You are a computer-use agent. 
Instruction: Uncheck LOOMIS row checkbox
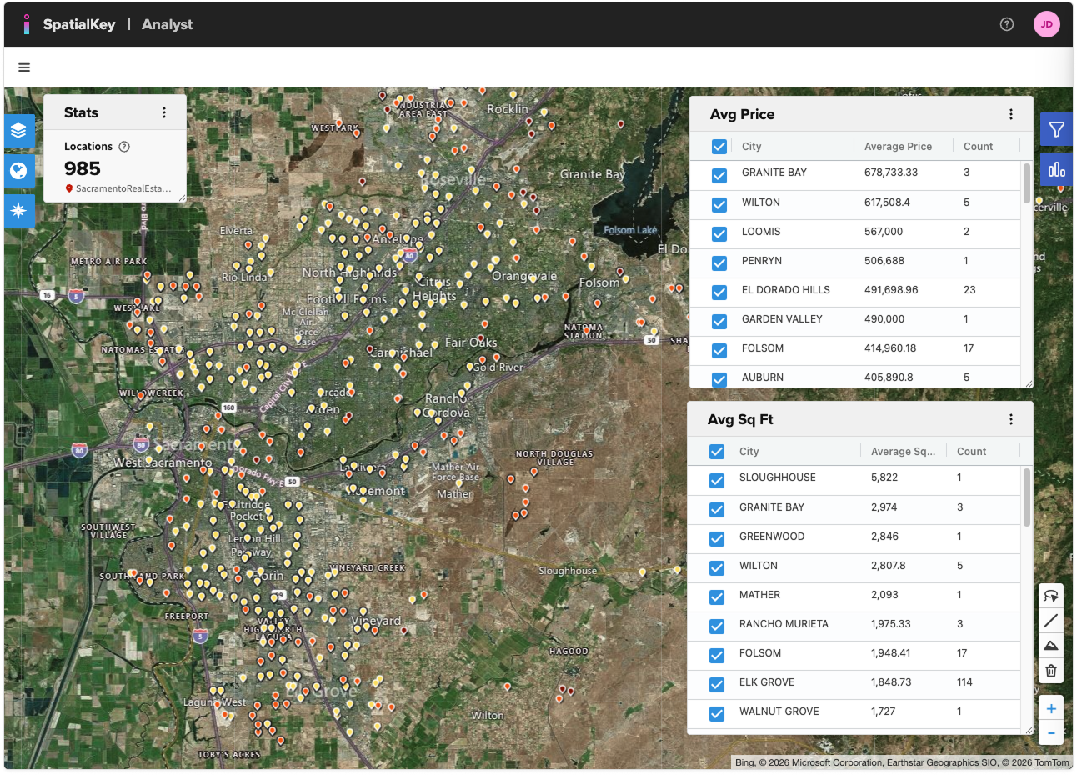[719, 234]
